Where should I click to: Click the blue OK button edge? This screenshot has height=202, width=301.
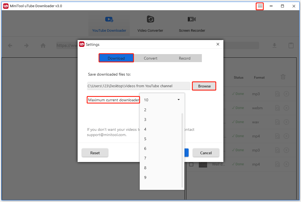tap(187, 153)
